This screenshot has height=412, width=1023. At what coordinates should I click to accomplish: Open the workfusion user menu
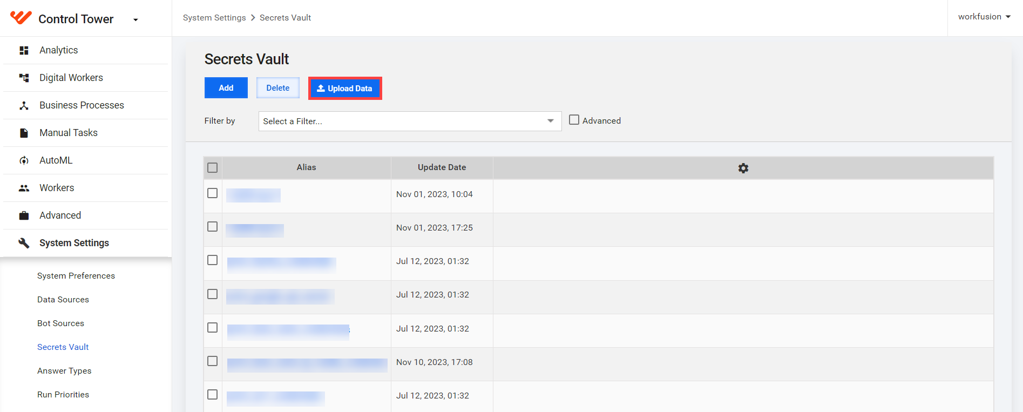coord(984,17)
